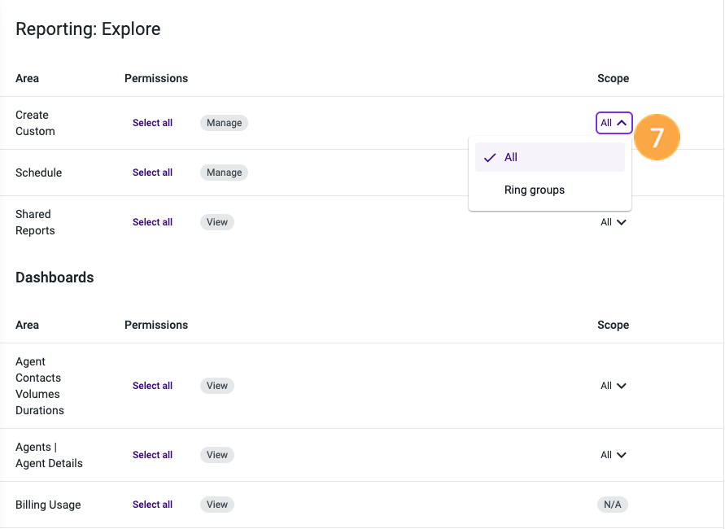Viewport: 725px width, 529px height.
Task: Select the Dashboards section heading
Action: pyautogui.click(x=55, y=277)
